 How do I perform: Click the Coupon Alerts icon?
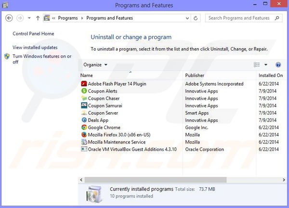[x=84, y=91]
